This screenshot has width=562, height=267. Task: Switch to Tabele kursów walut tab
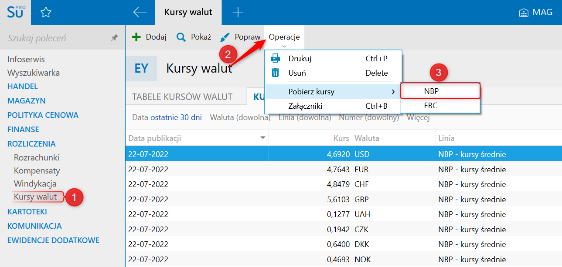[x=182, y=97]
